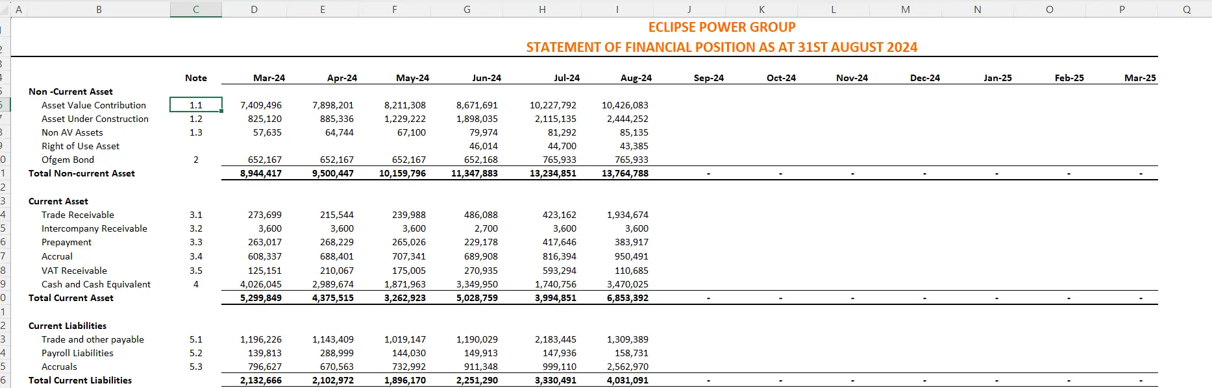Click the Oct-24 column heading
1212x388 pixels.
coord(781,78)
